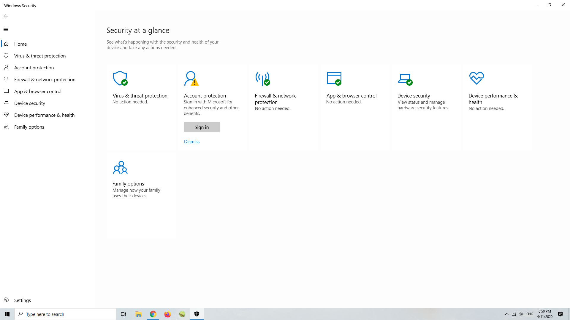
Task: Open Family options tile people icon
Action: 120,167
